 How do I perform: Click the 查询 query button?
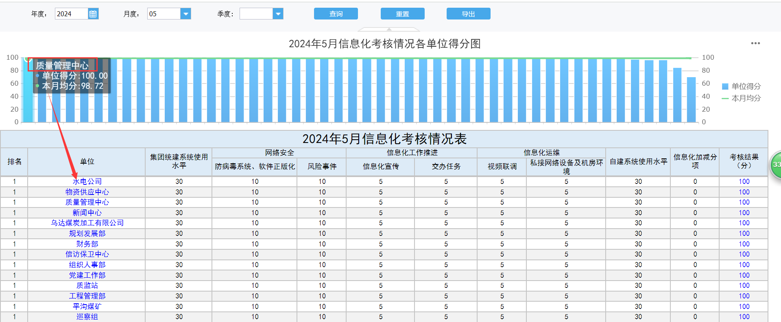[336, 14]
